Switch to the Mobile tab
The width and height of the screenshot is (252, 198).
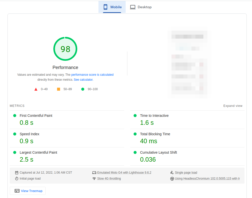(112, 7)
